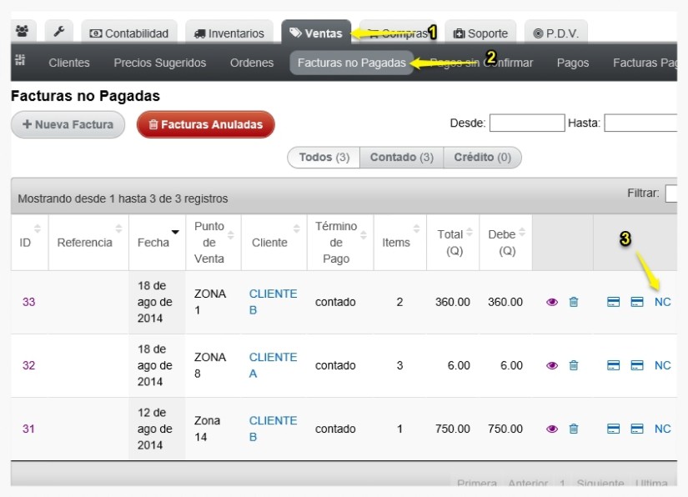Open the users group icon tab
The image size is (688, 497).
(x=23, y=32)
